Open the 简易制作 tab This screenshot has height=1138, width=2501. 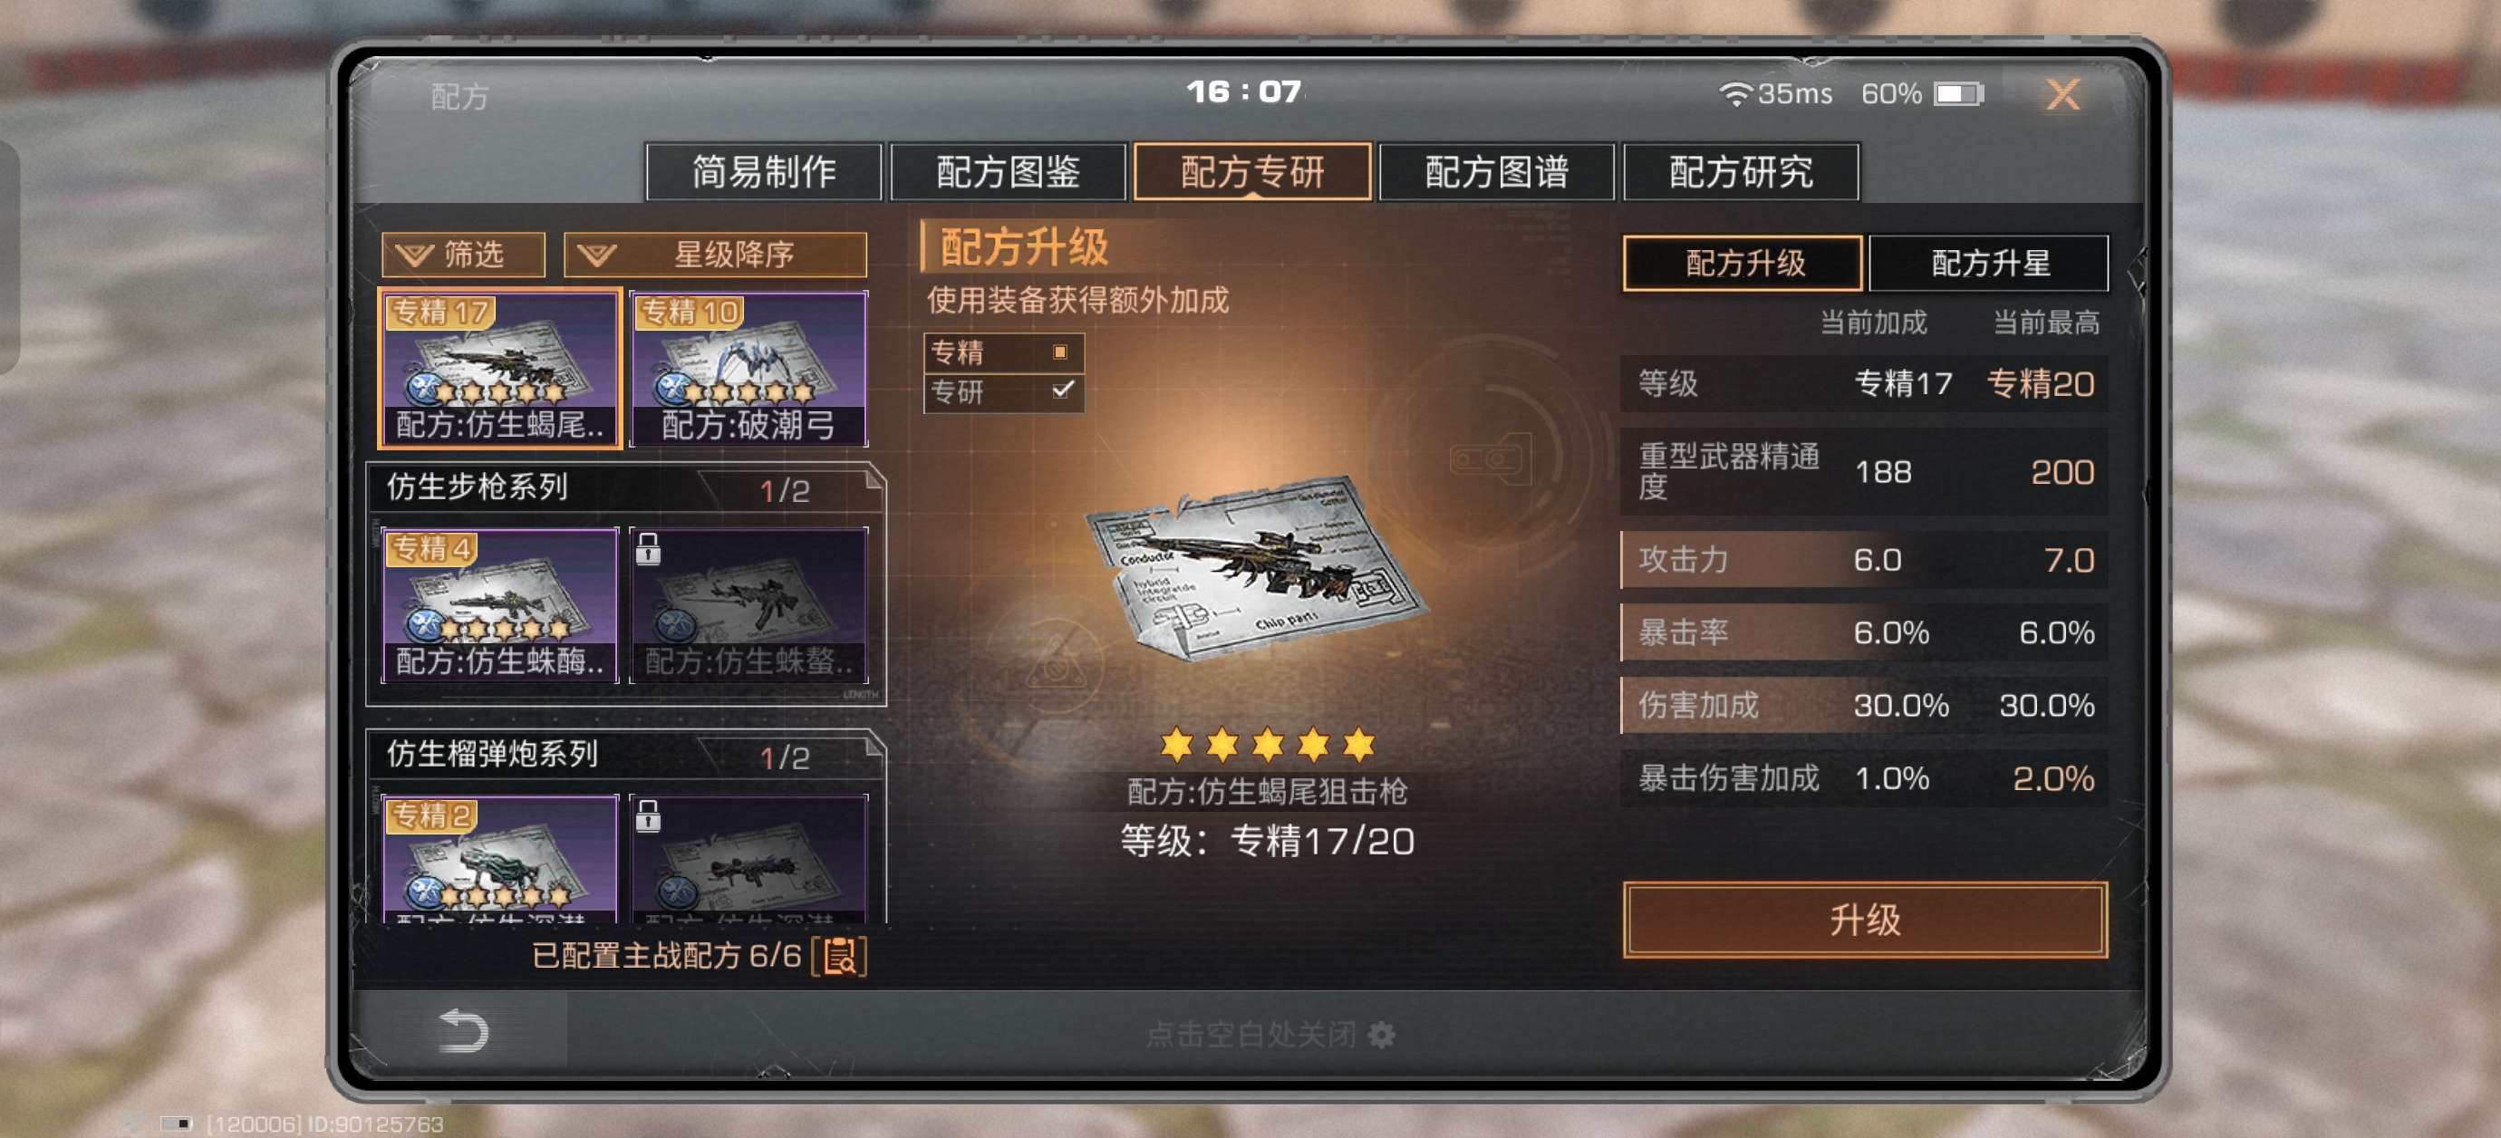click(x=764, y=172)
